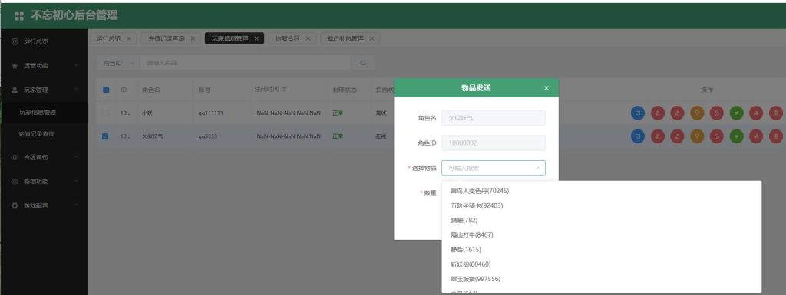
Task: Select 静岳(1615) from item list
Action: (602, 250)
